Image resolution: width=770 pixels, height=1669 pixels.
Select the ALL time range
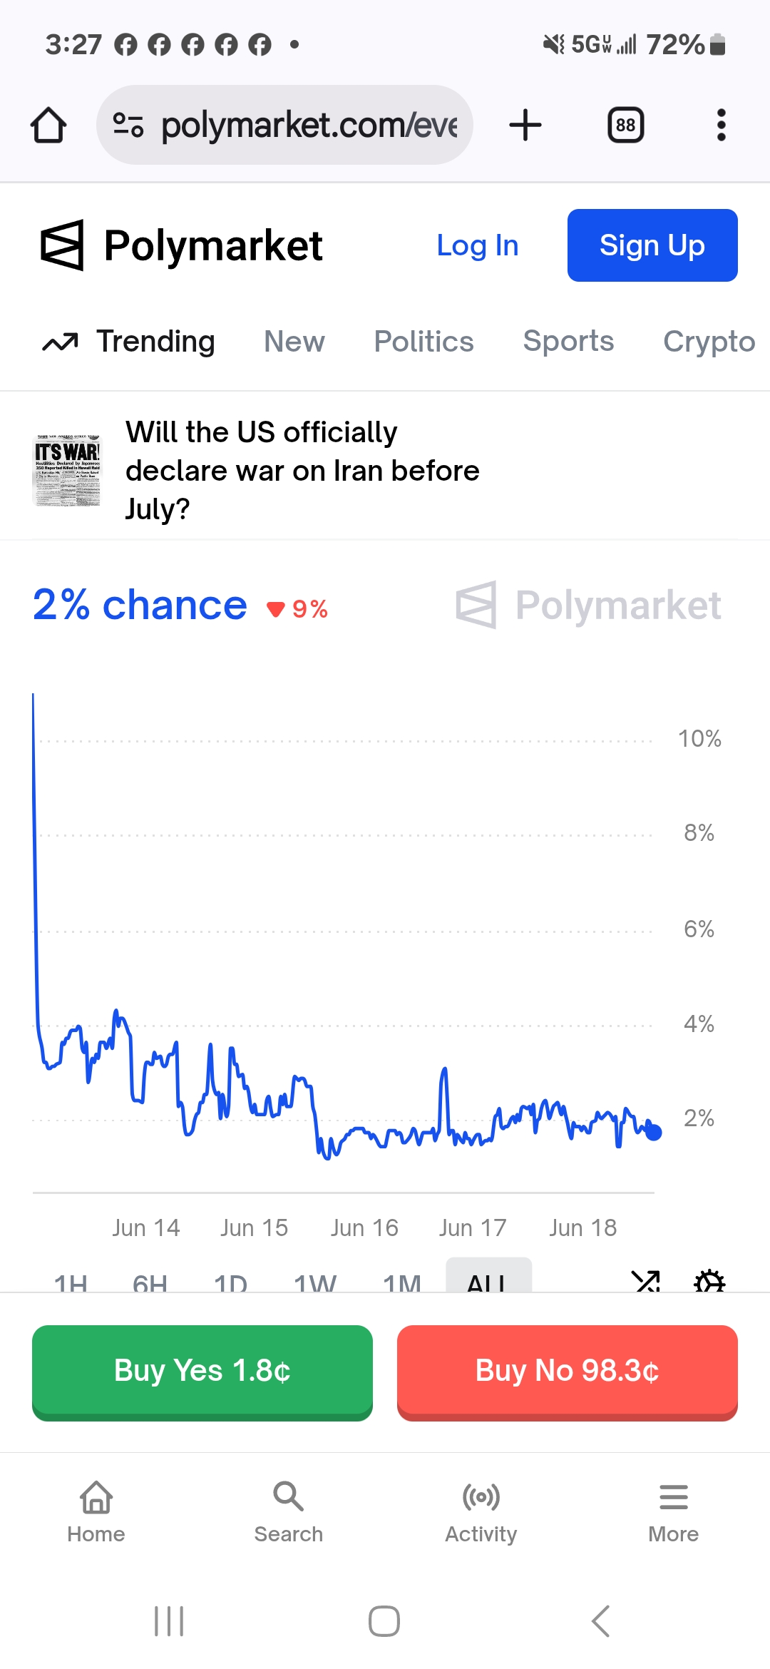click(x=488, y=1279)
